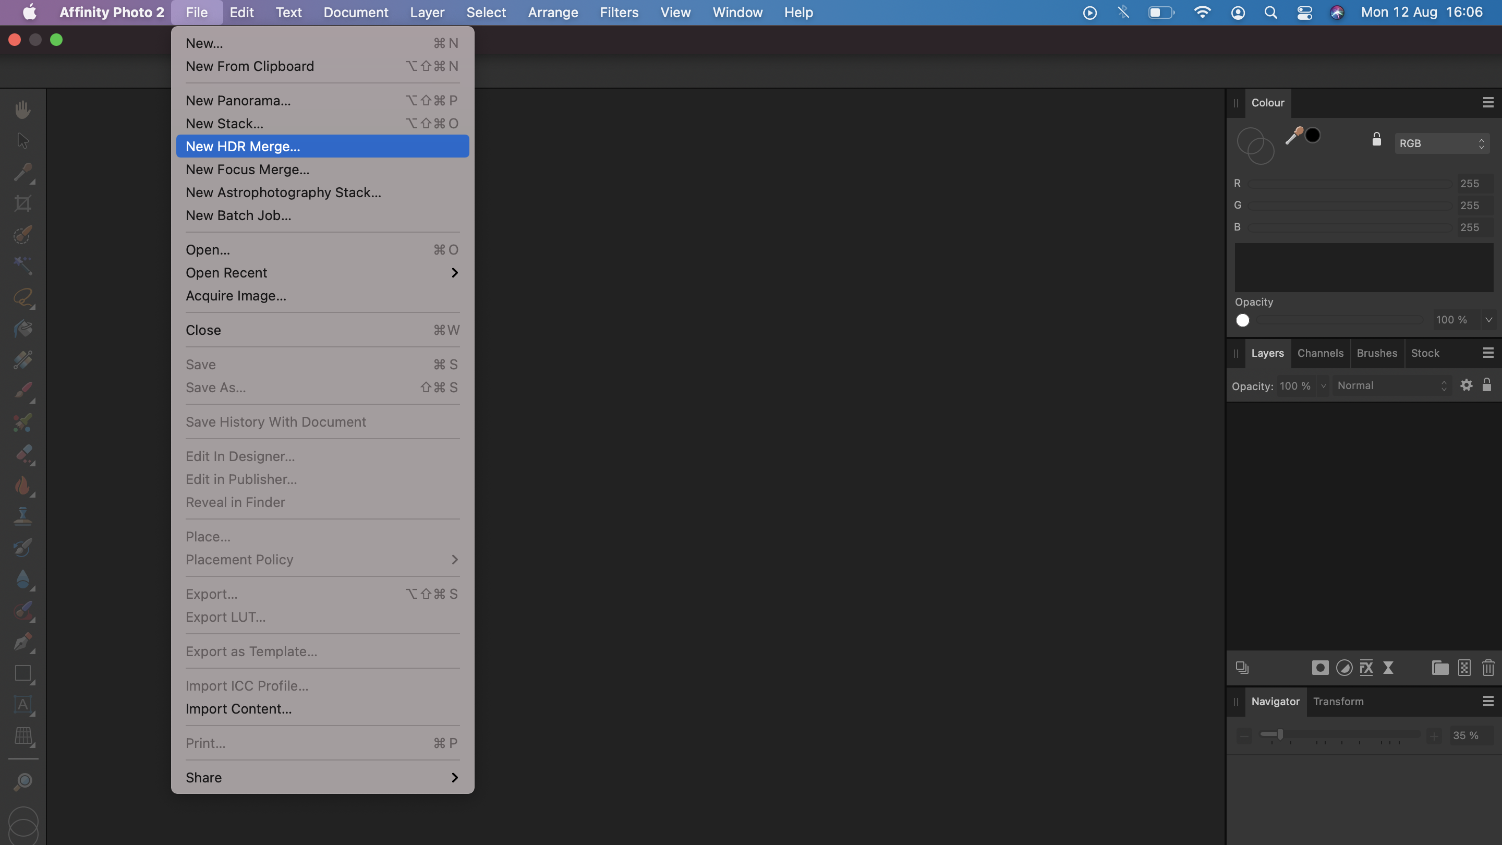The image size is (1502, 845).
Task: Switch to the Stock tab
Action: (1424, 353)
